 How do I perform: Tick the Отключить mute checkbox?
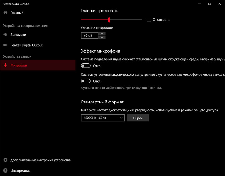pyautogui.click(x=149, y=20)
